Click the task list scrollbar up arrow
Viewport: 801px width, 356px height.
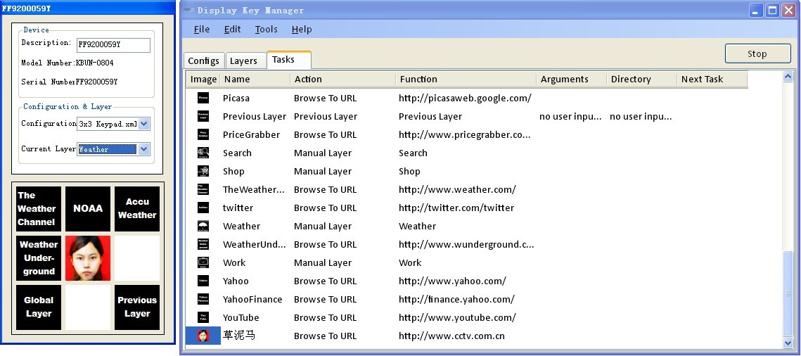[x=788, y=77]
